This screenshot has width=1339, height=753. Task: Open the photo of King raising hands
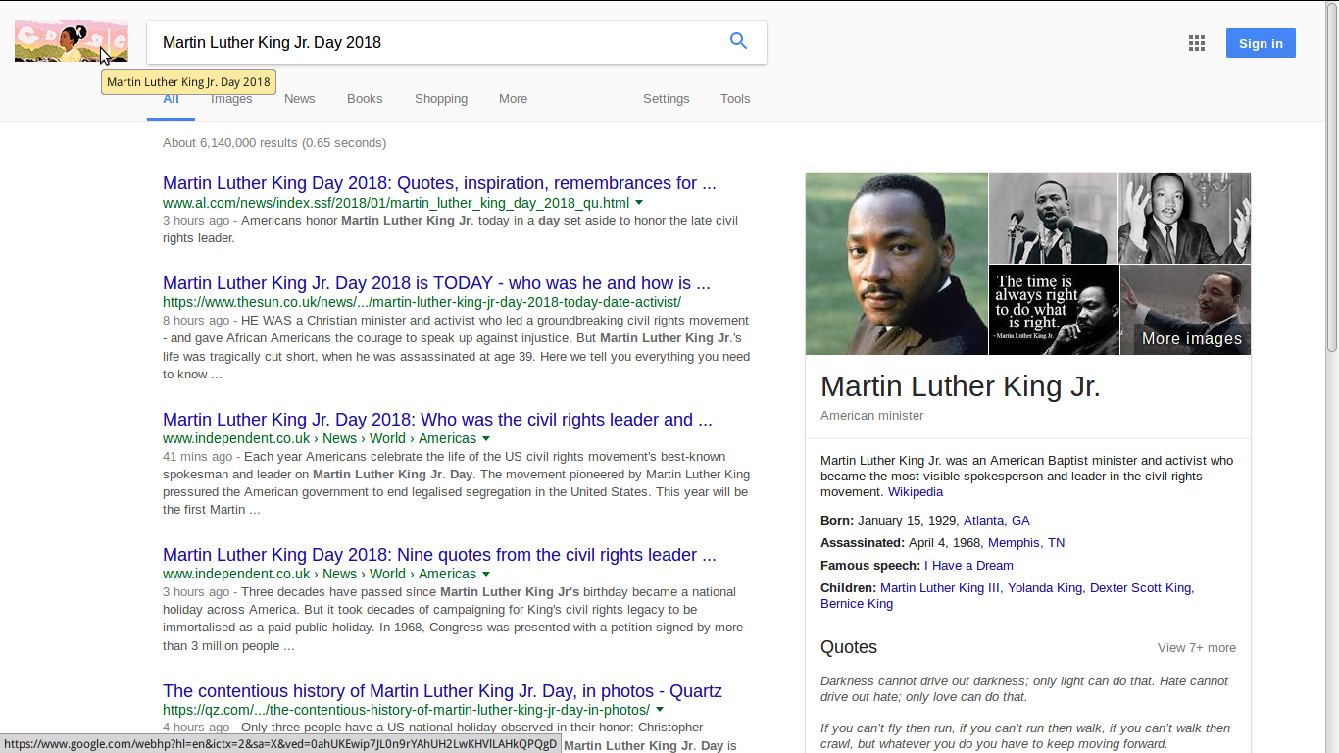(x=1185, y=218)
